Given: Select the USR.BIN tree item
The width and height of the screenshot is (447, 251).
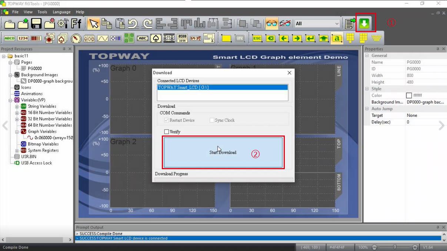Looking at the screenshot, I should 29,157.
